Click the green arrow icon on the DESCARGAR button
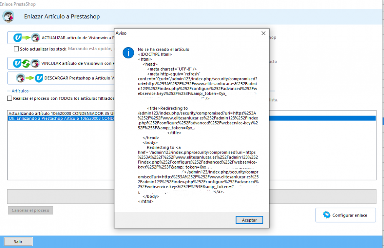Screen dimensions: 384x248 tap(30, 78)
